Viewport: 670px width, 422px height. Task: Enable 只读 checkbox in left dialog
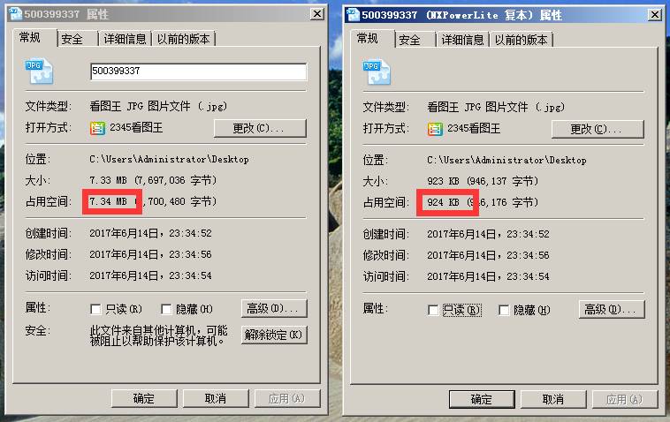click(95, 309)
